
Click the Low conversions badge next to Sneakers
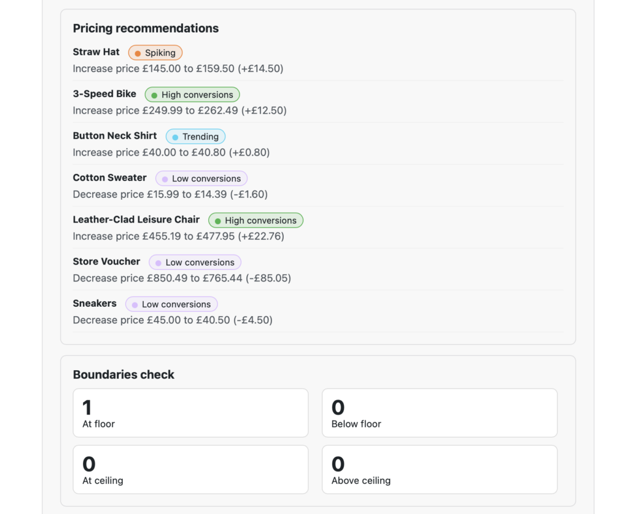pyautogui.click(x=171, y=304)
